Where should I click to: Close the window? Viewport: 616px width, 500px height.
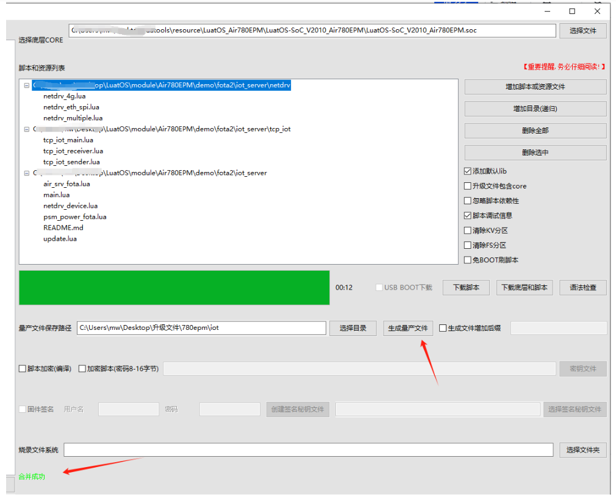(x=597, y=12)
